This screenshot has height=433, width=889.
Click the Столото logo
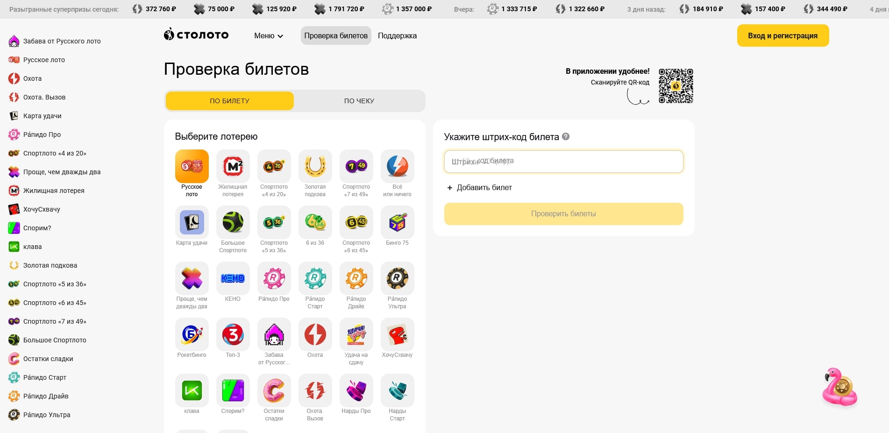coord(196,35)
